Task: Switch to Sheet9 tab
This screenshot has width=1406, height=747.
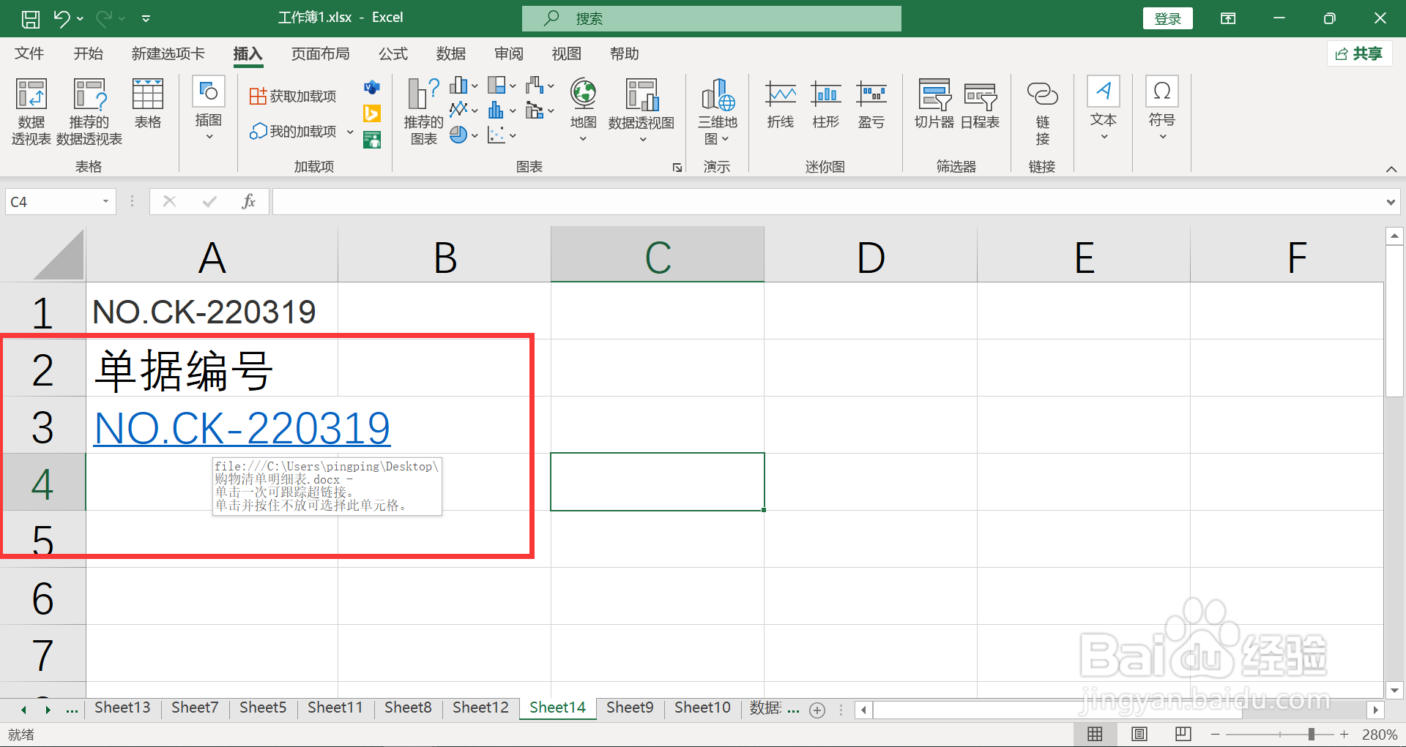Action: coord(630,707)
